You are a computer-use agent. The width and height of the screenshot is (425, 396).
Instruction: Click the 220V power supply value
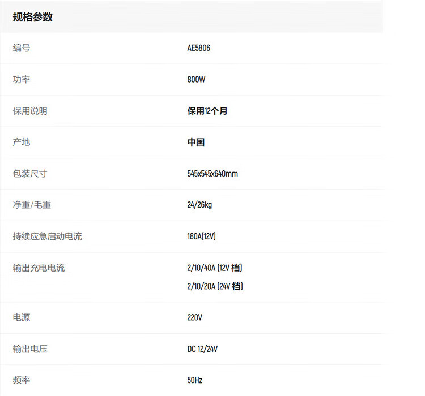point(194,318)
